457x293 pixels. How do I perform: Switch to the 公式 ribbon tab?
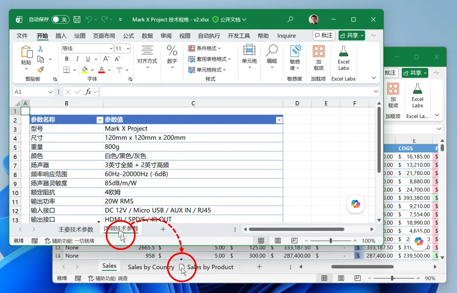pyautogui.click(x=128, y=36)
